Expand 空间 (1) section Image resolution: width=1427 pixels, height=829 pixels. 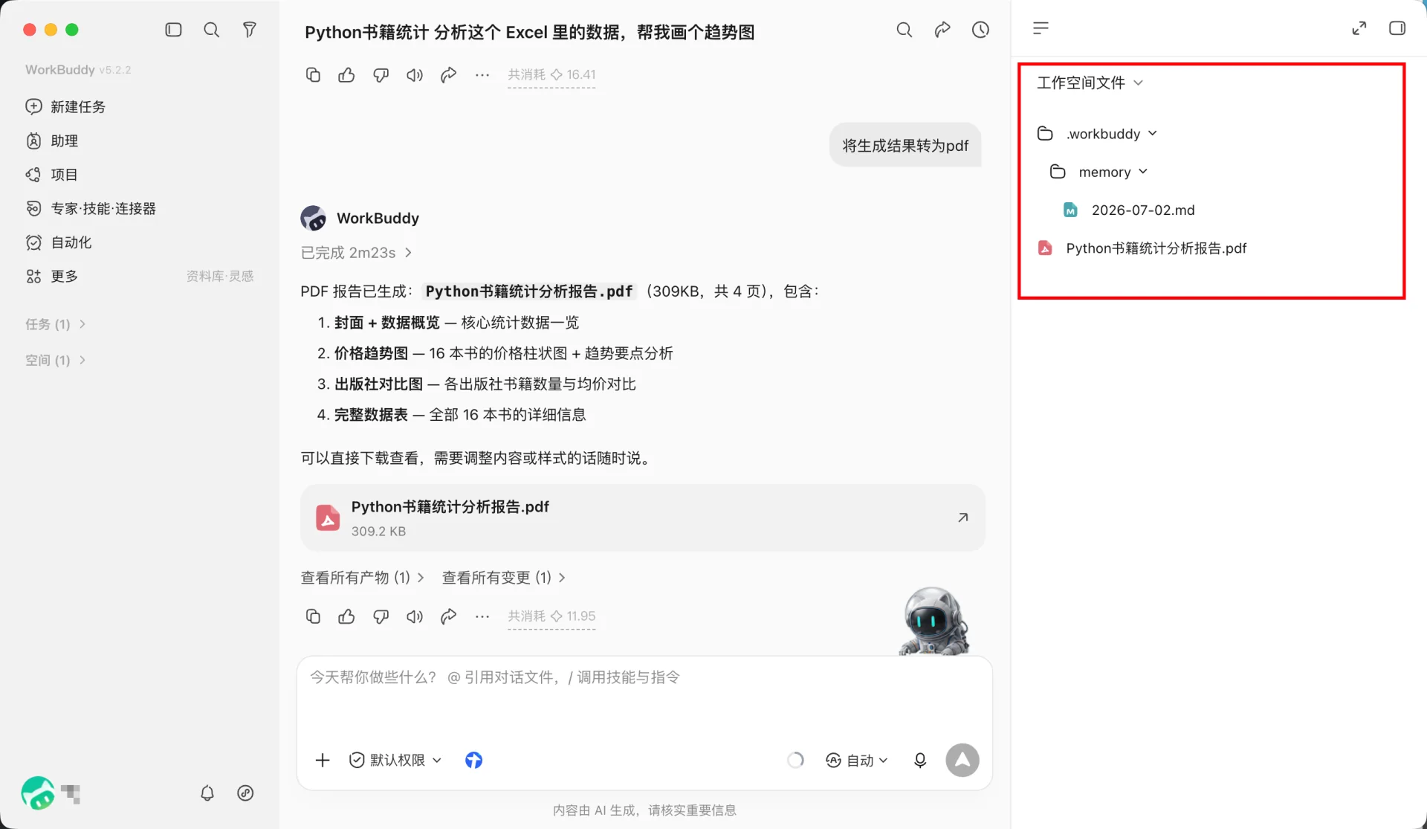pyautogui.click(x=56, y=360)
